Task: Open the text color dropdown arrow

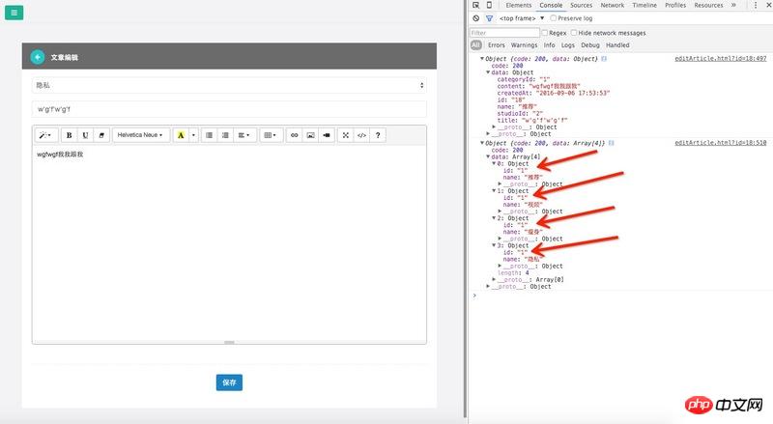Action: point(194,135)
